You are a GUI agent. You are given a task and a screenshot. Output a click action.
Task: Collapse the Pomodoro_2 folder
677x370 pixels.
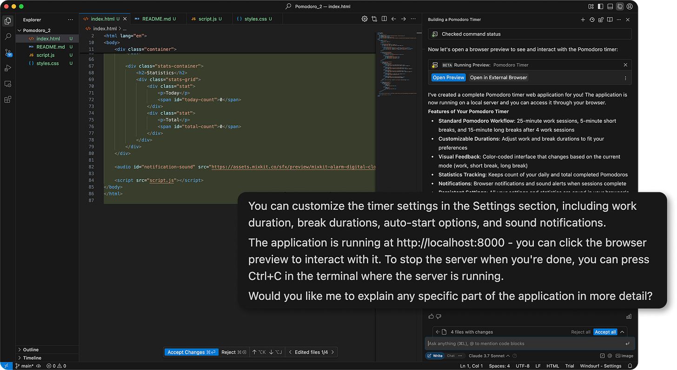click(47, 30)
